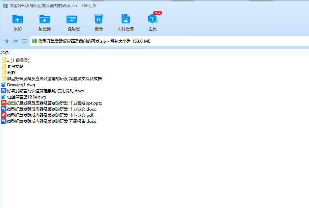
Task: Click the 实验源文件及数据 folder icon
Action: [4, 78]
